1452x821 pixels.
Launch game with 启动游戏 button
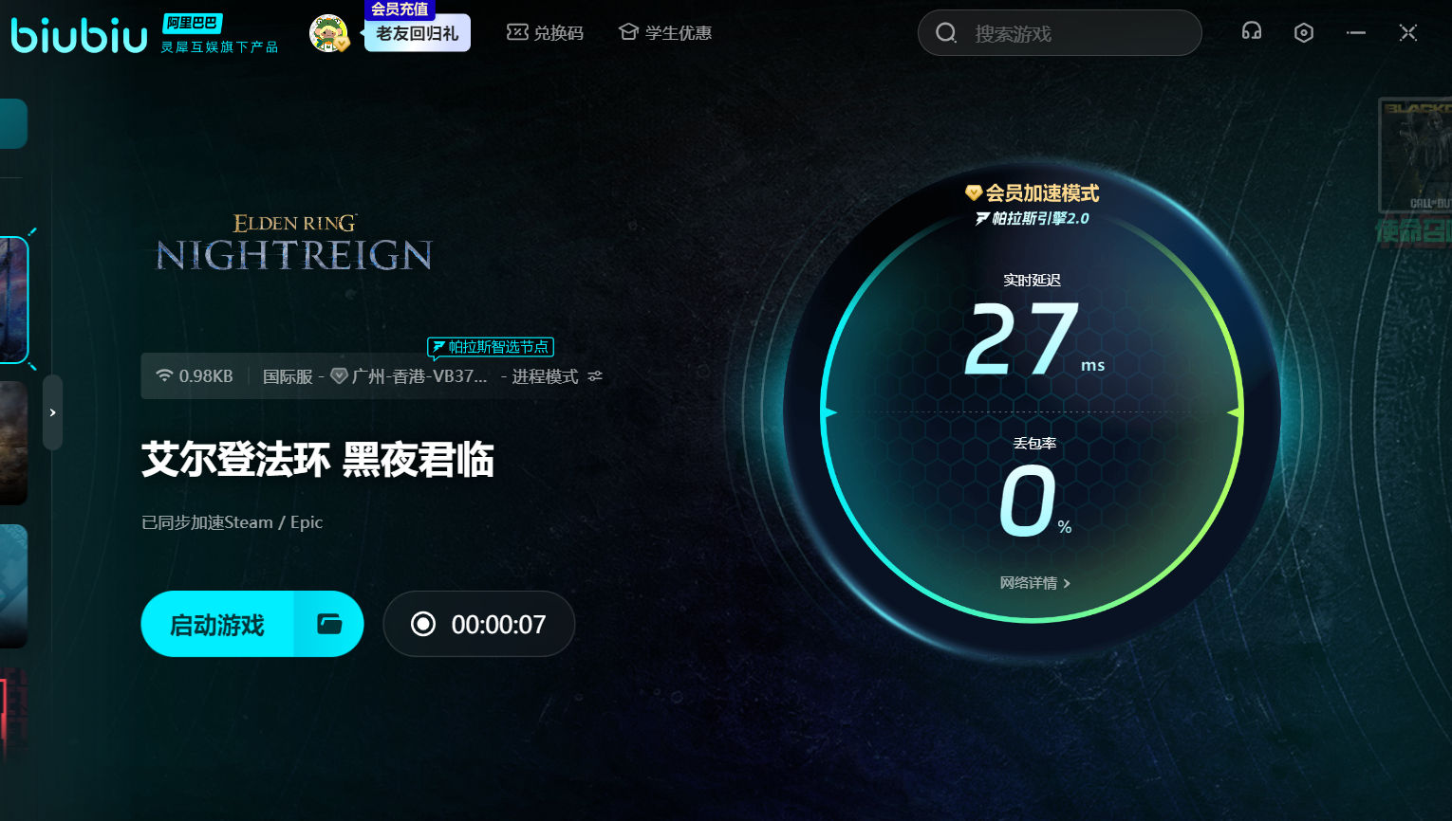(217, 625)
